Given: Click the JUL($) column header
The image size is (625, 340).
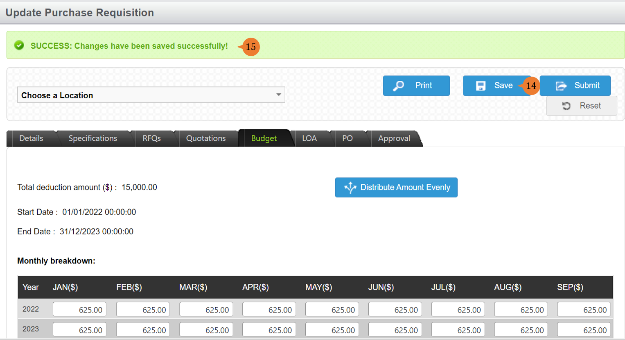Looking at the screenshot, I should [x=443, y=287].
